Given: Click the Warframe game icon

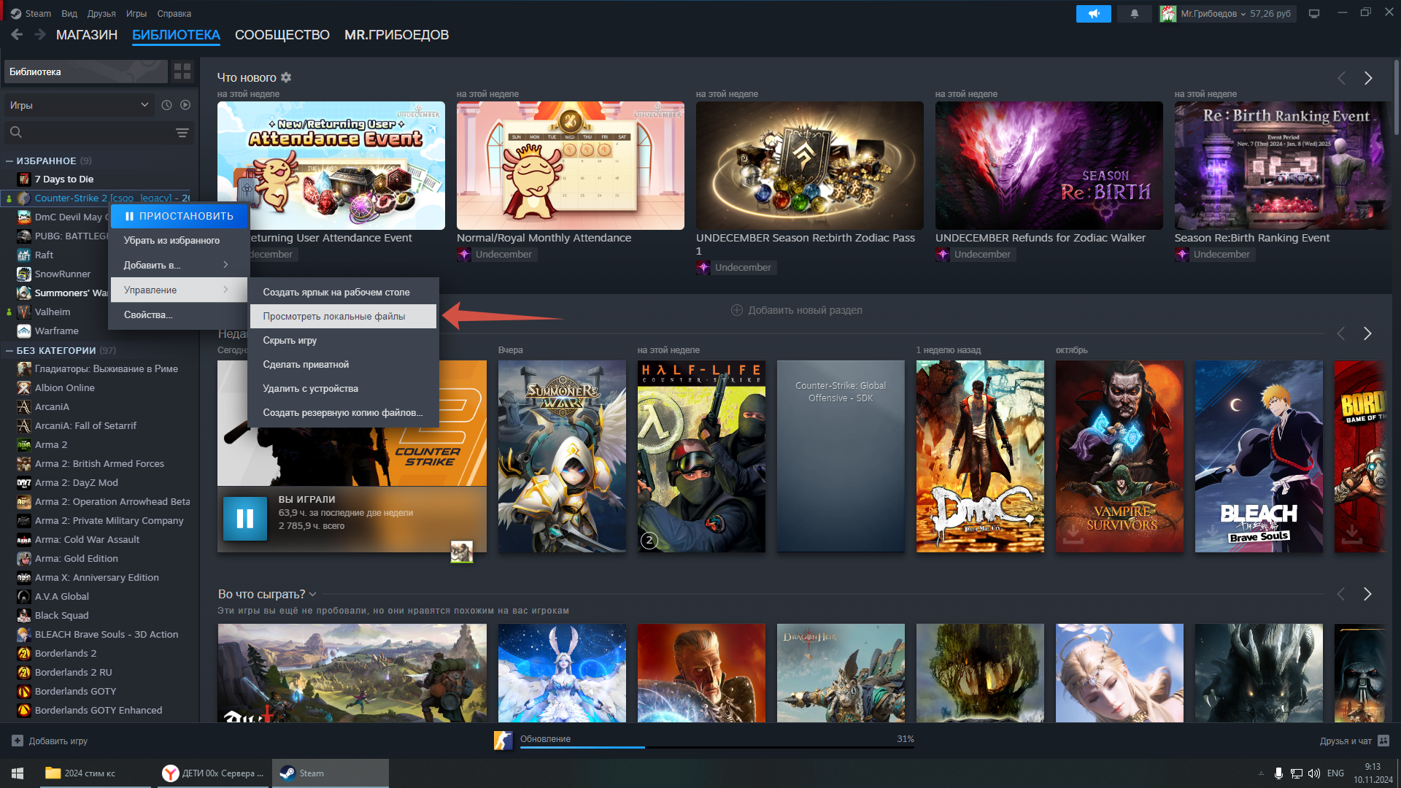Looking at the screenshot, I should pos(24,331).
